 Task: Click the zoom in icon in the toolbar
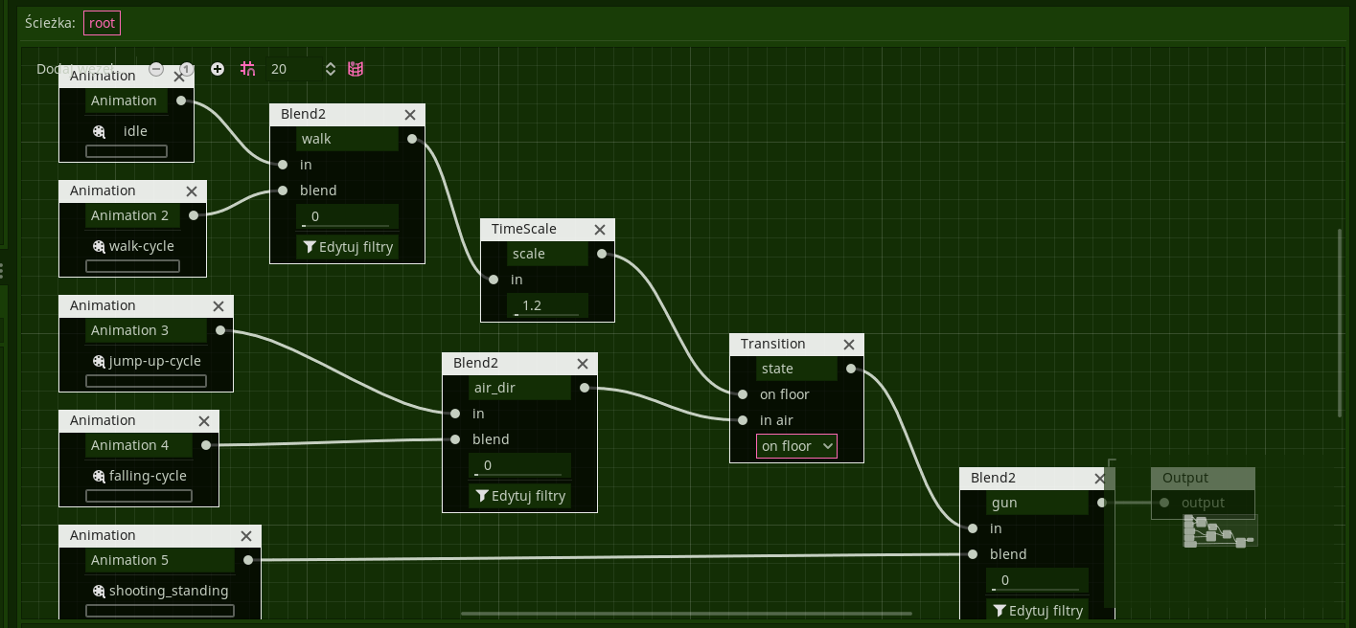(x=218, y=69)
